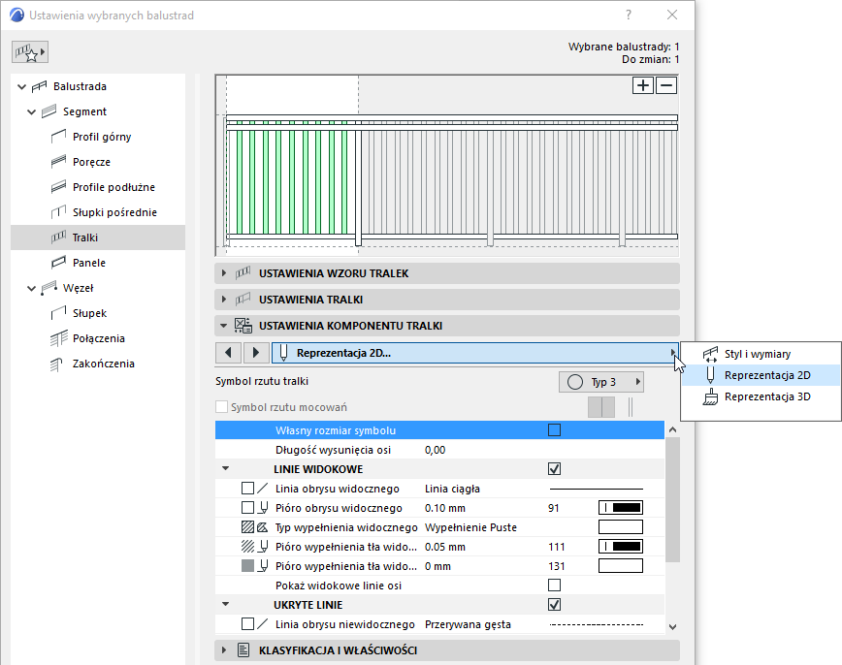842x665 pixels.
Task: Go to previous settings page arrow
Action: (x=228, y=353)
